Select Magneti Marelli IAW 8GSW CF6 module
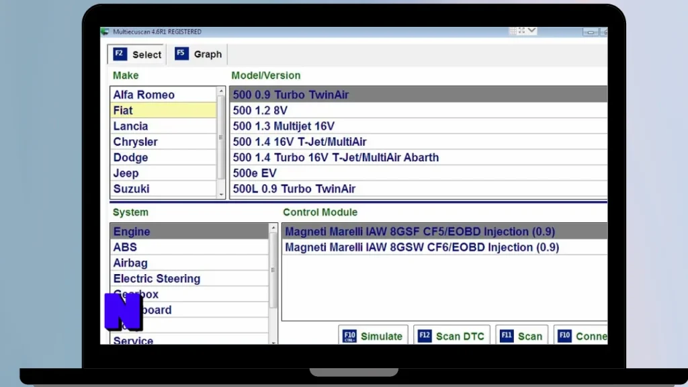 coord(445,247)
